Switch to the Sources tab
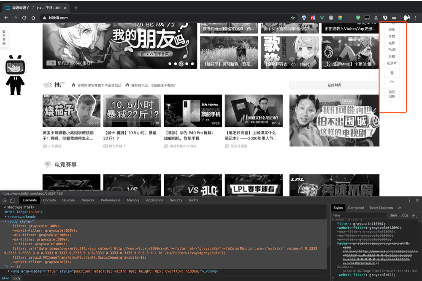 click(69, 200)
